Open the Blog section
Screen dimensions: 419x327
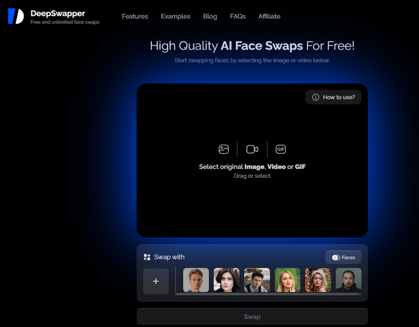click(x=210, y=16)
